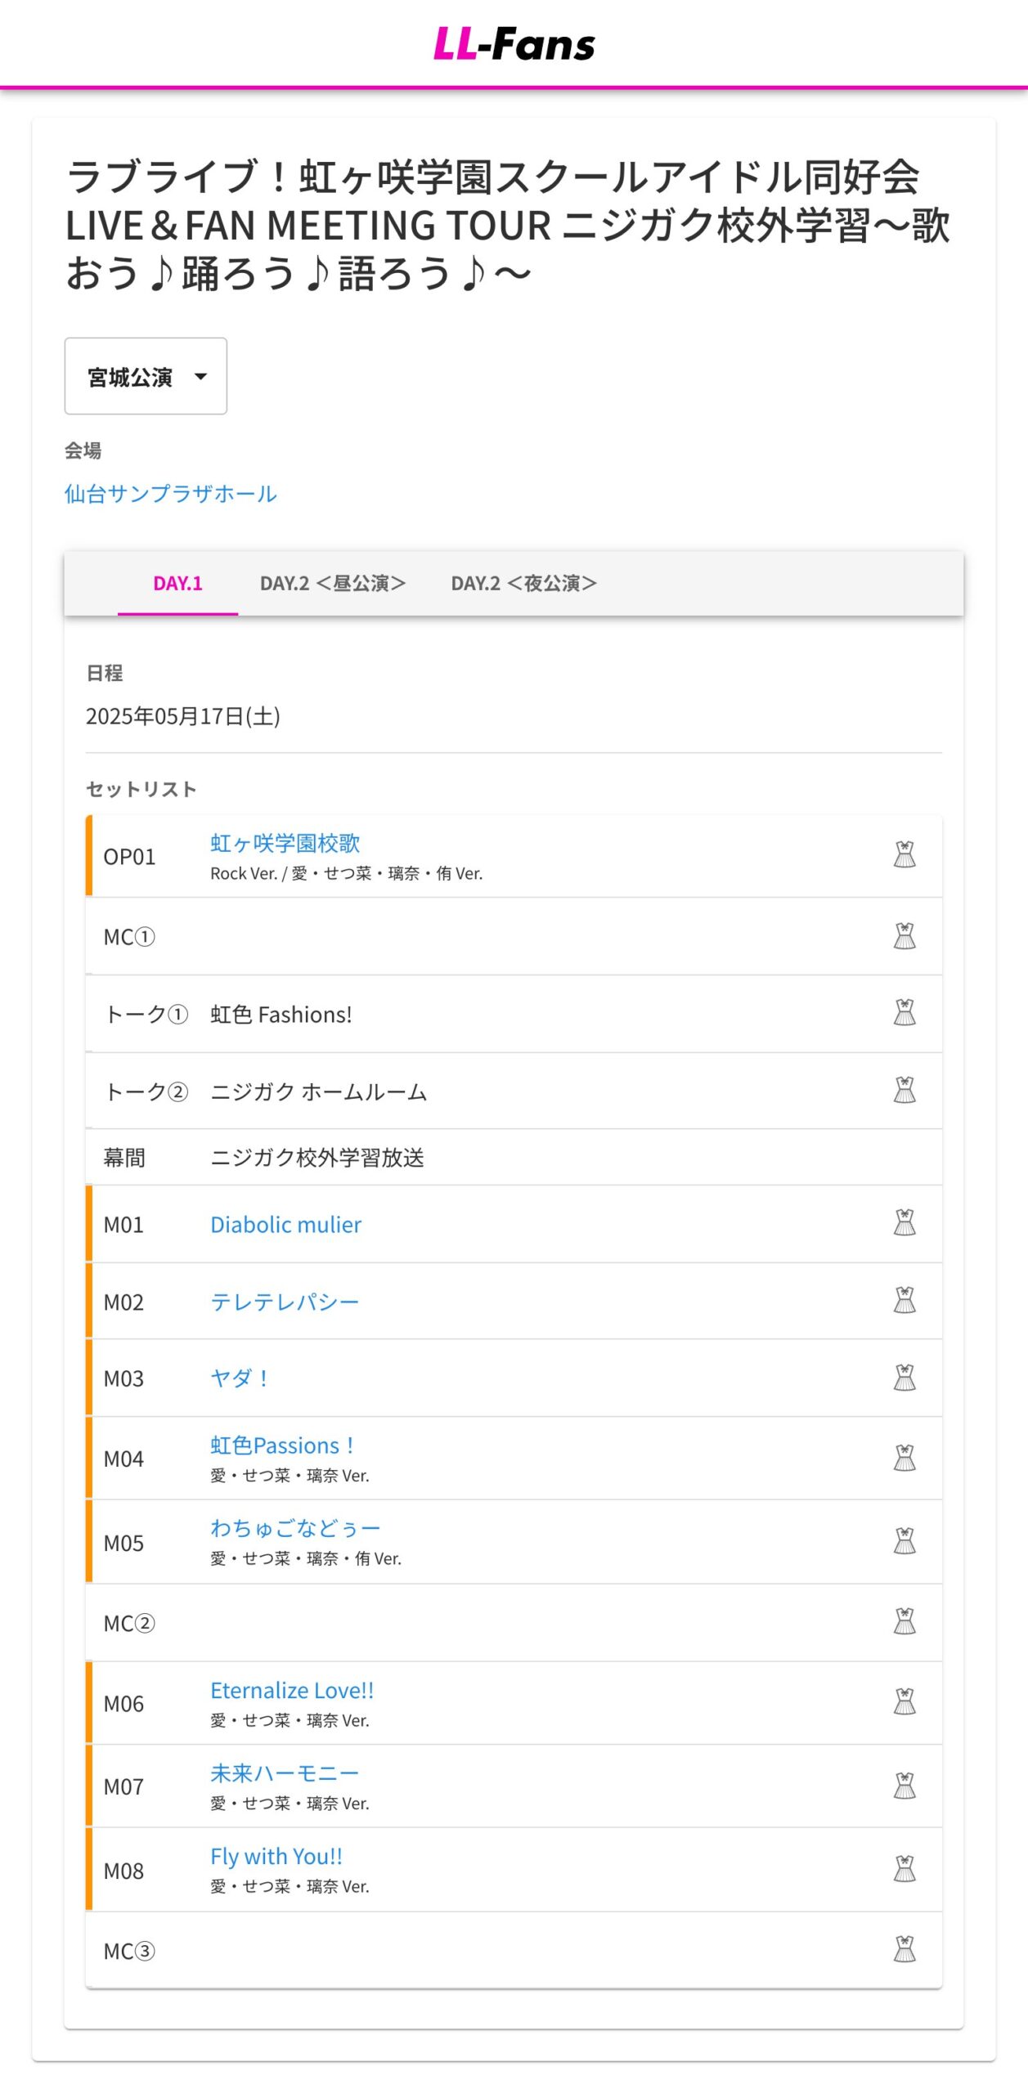
Task: Switch to DAY.2 <夜公演> tab
Action: [524, 583]
